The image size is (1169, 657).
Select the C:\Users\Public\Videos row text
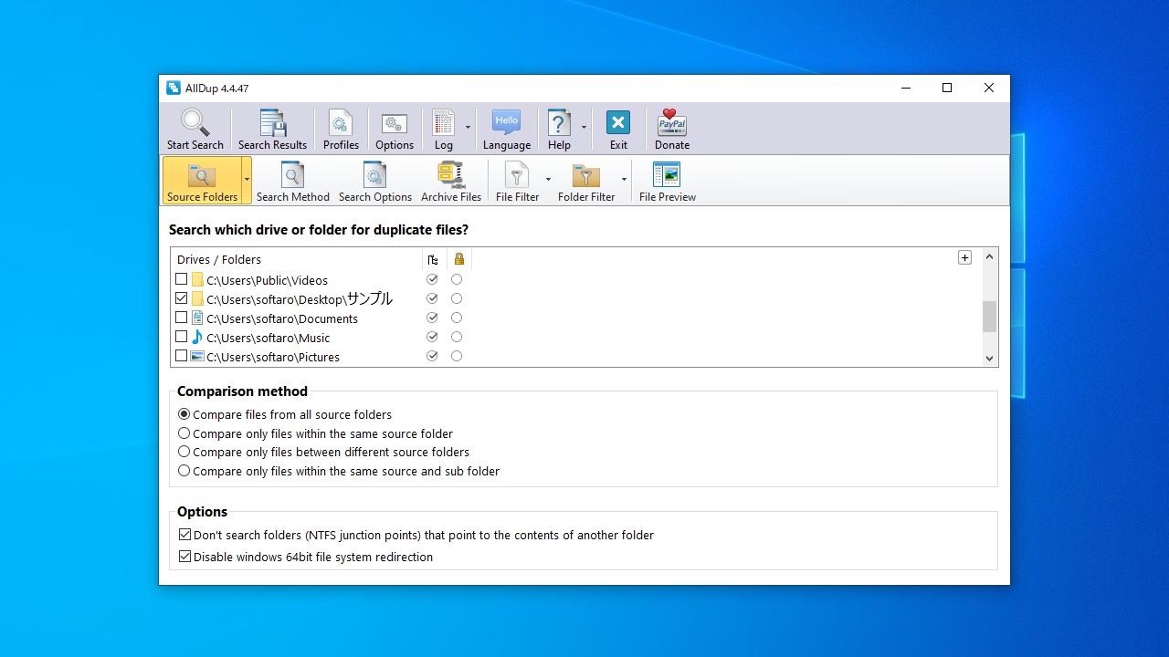(267, 280)
